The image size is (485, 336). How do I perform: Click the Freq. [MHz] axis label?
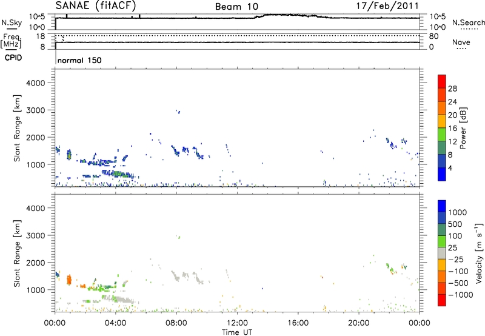[11, 41]
